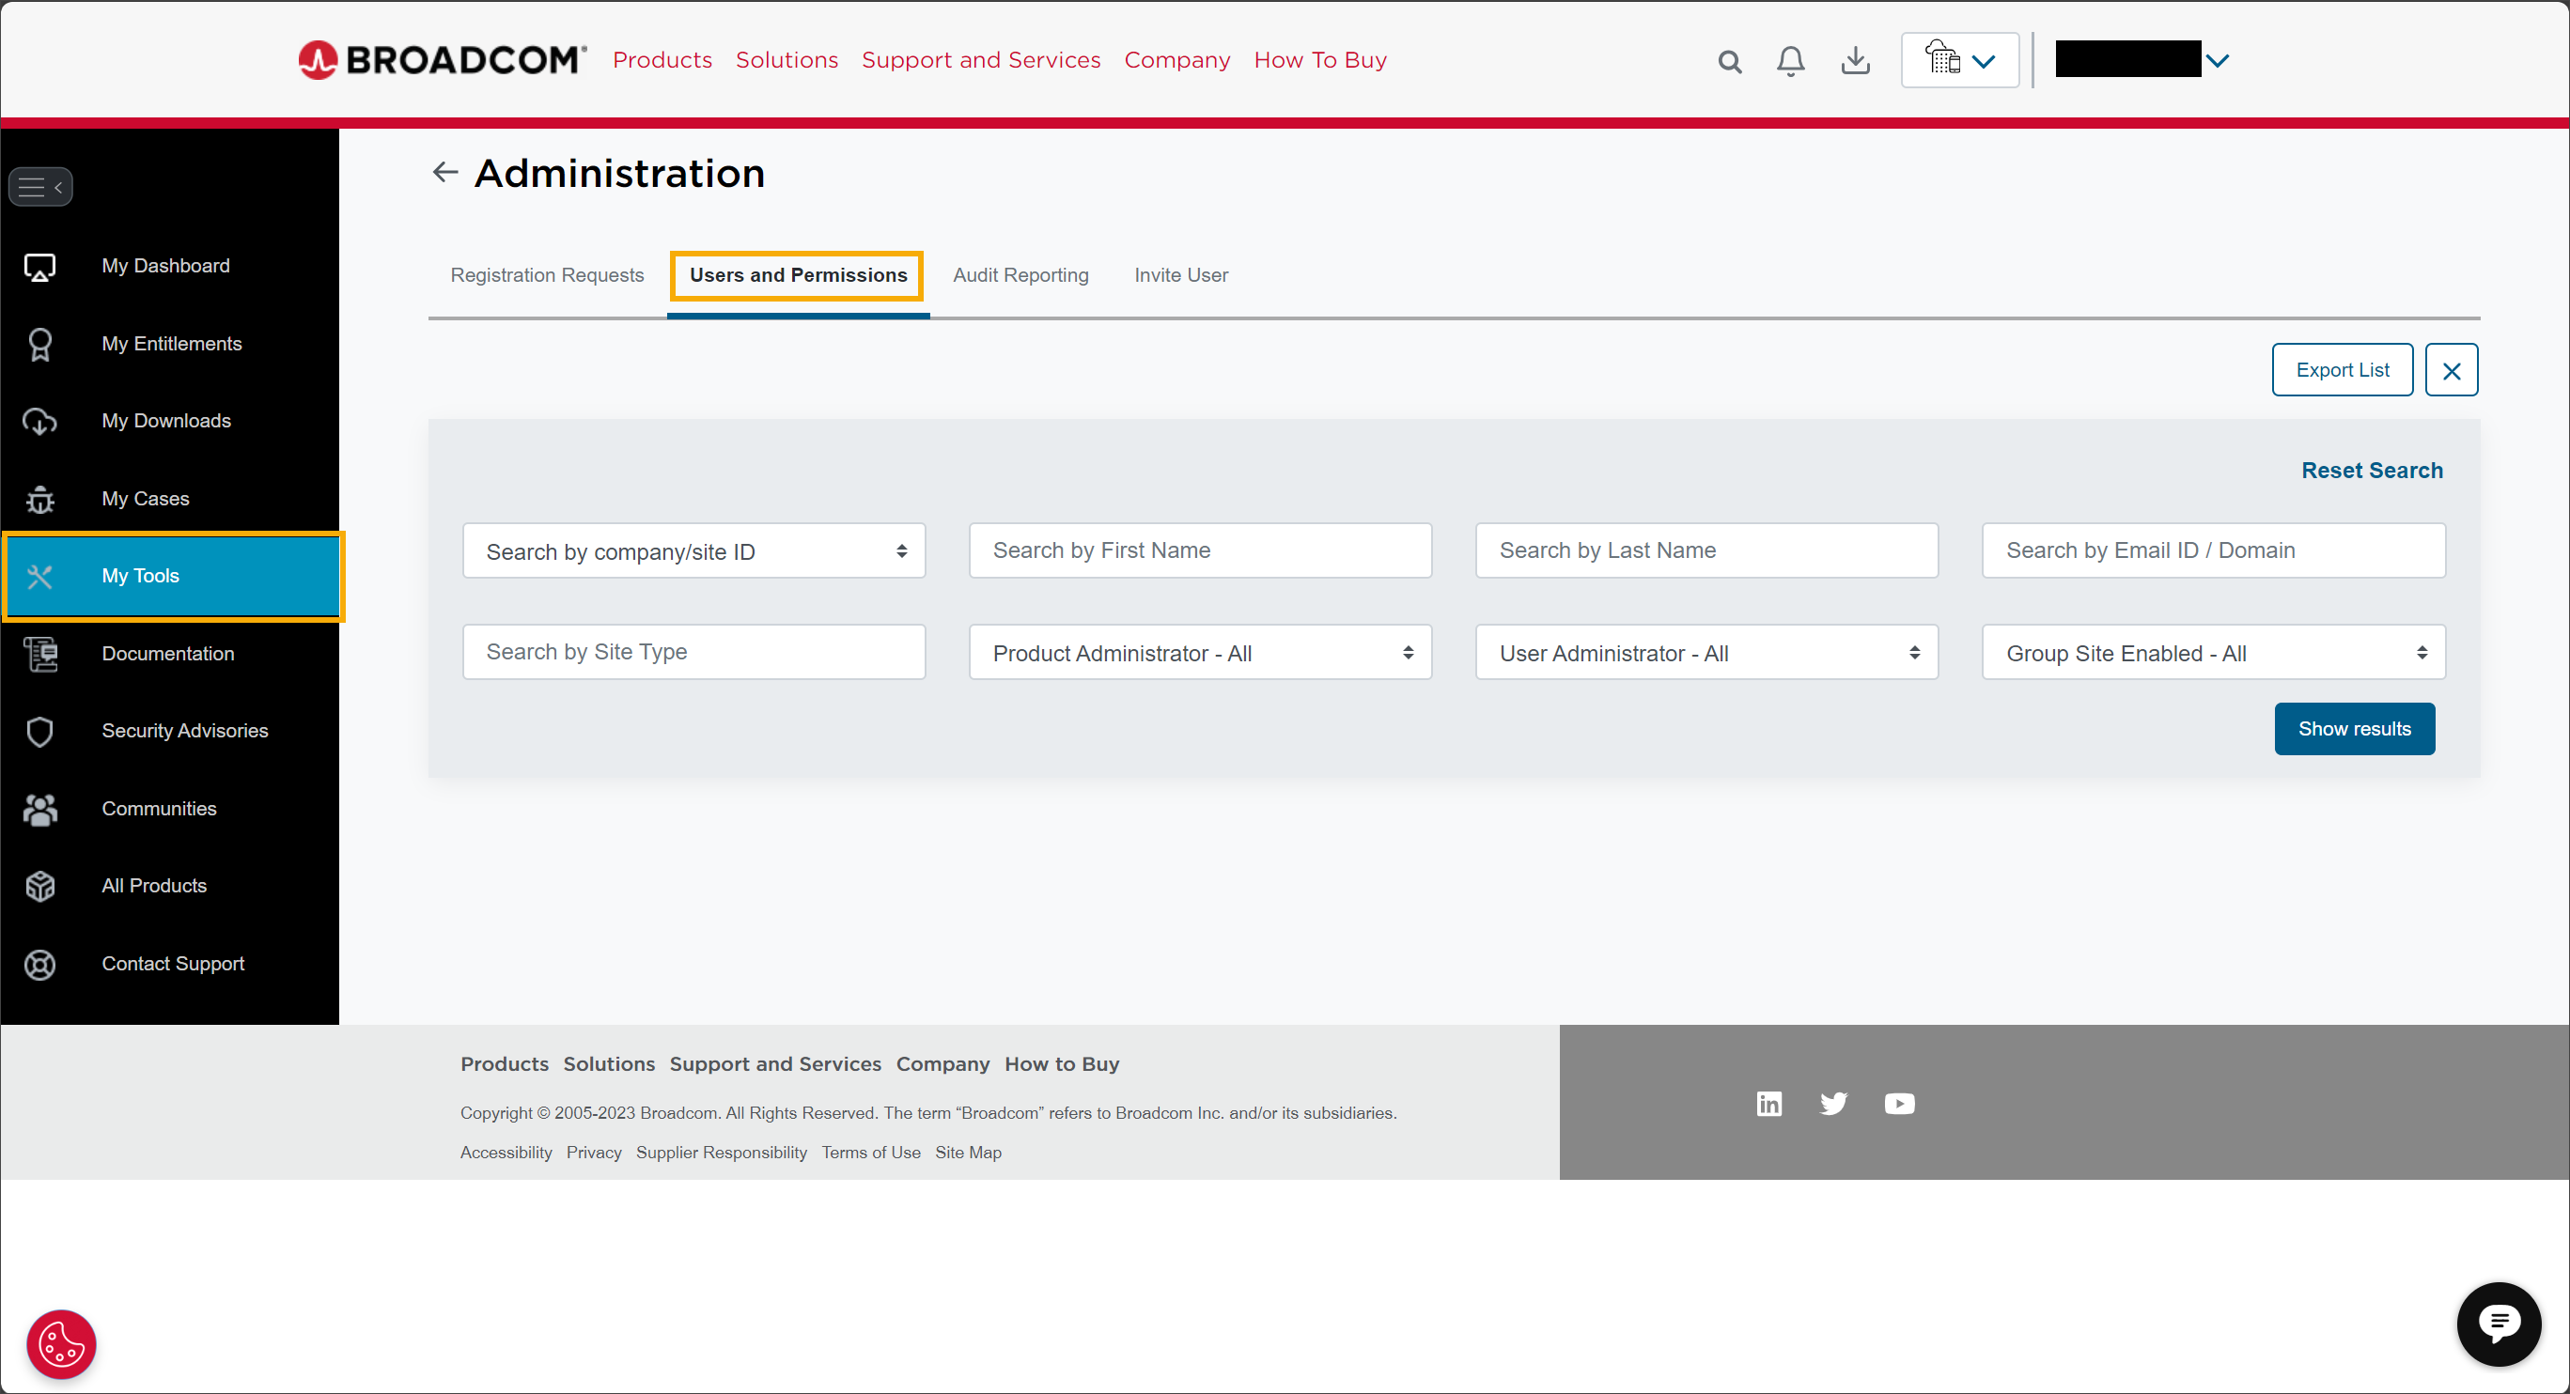This screenshot has height=1394, width=2570.
Task: Click footer Terms of Use link
Action: [x=871, y=1153]
